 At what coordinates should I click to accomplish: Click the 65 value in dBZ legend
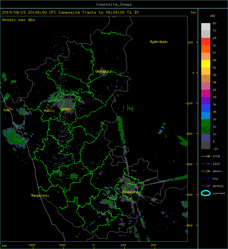tap(214, 38)
